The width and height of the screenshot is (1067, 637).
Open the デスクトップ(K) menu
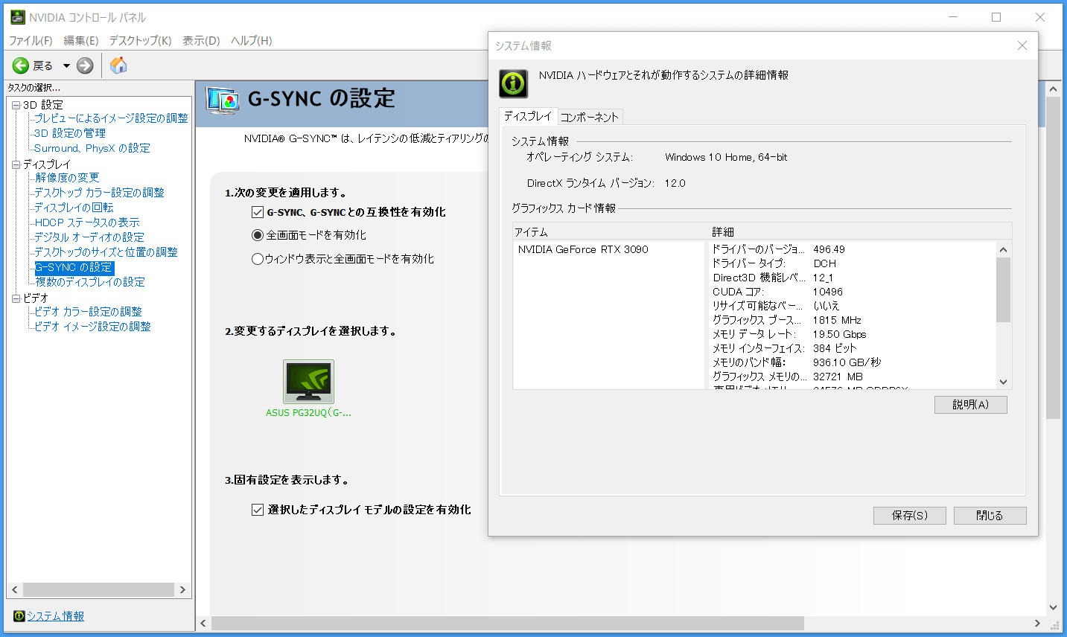pos(140,40)
